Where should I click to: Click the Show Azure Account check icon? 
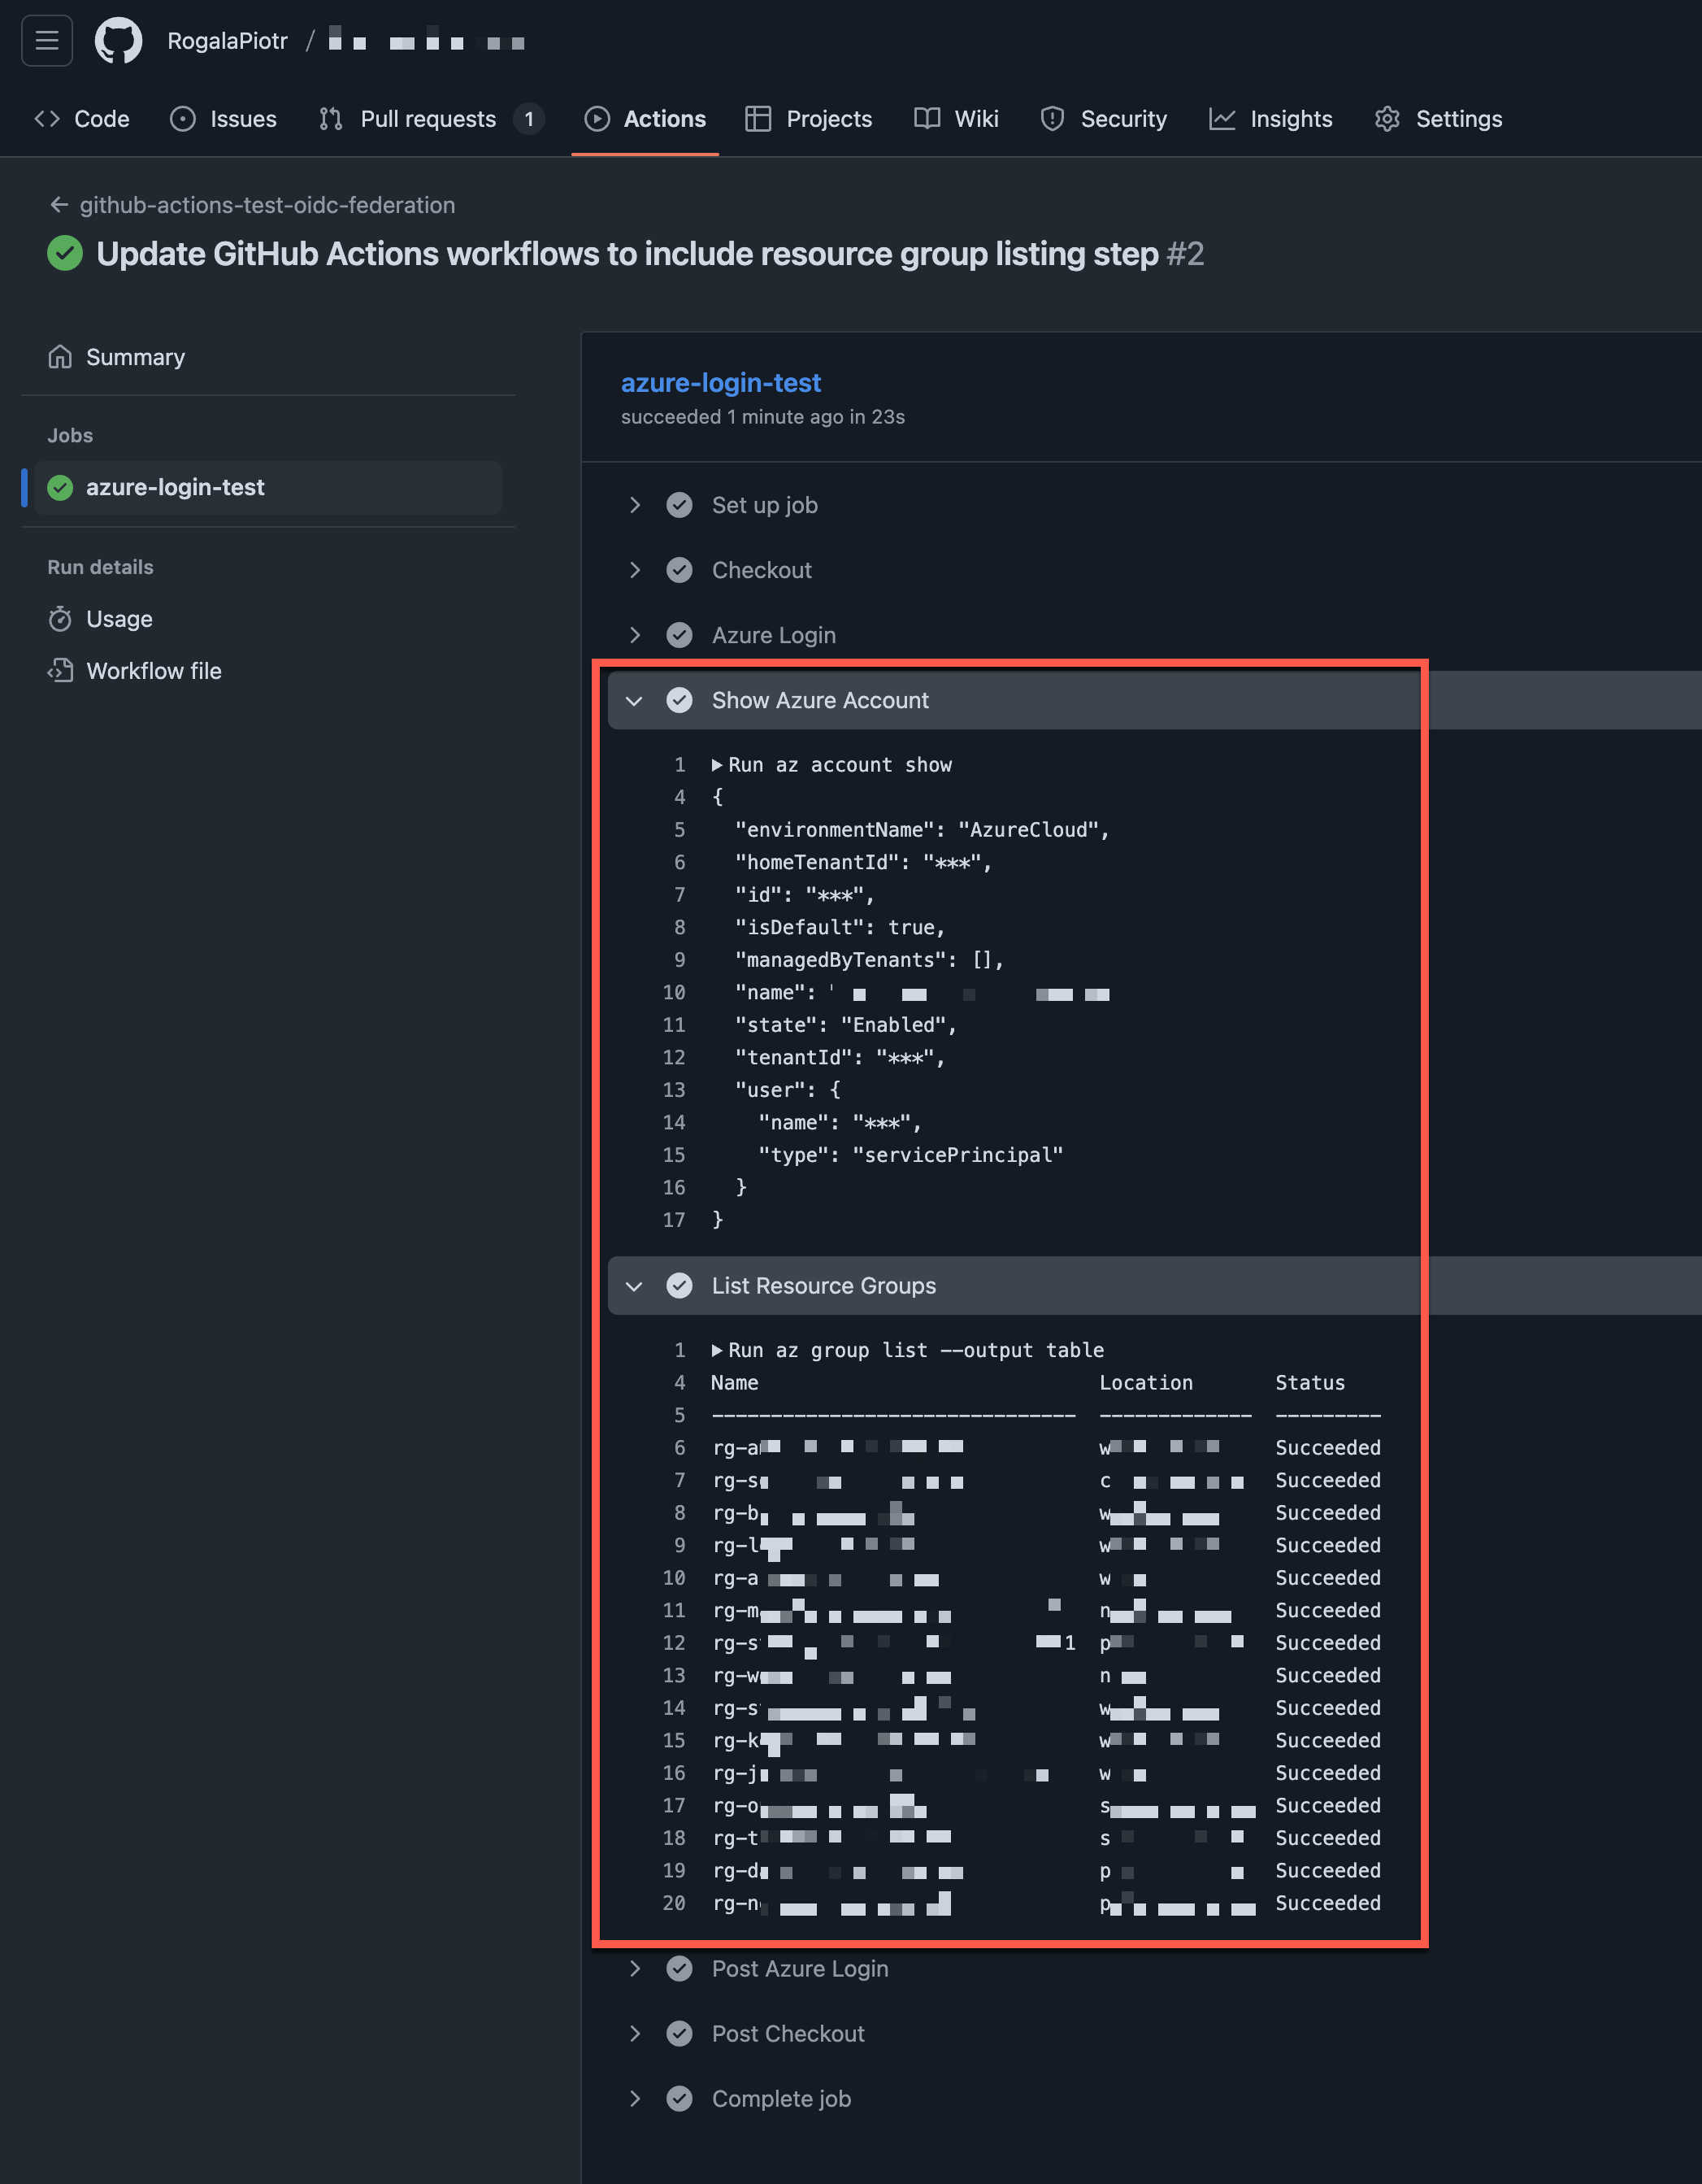[x=679, y=700]
